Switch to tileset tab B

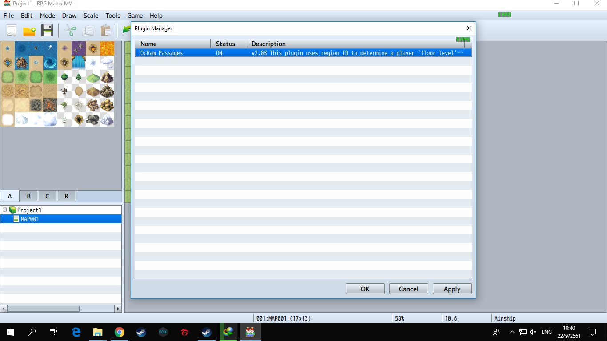tap(28, 196)
